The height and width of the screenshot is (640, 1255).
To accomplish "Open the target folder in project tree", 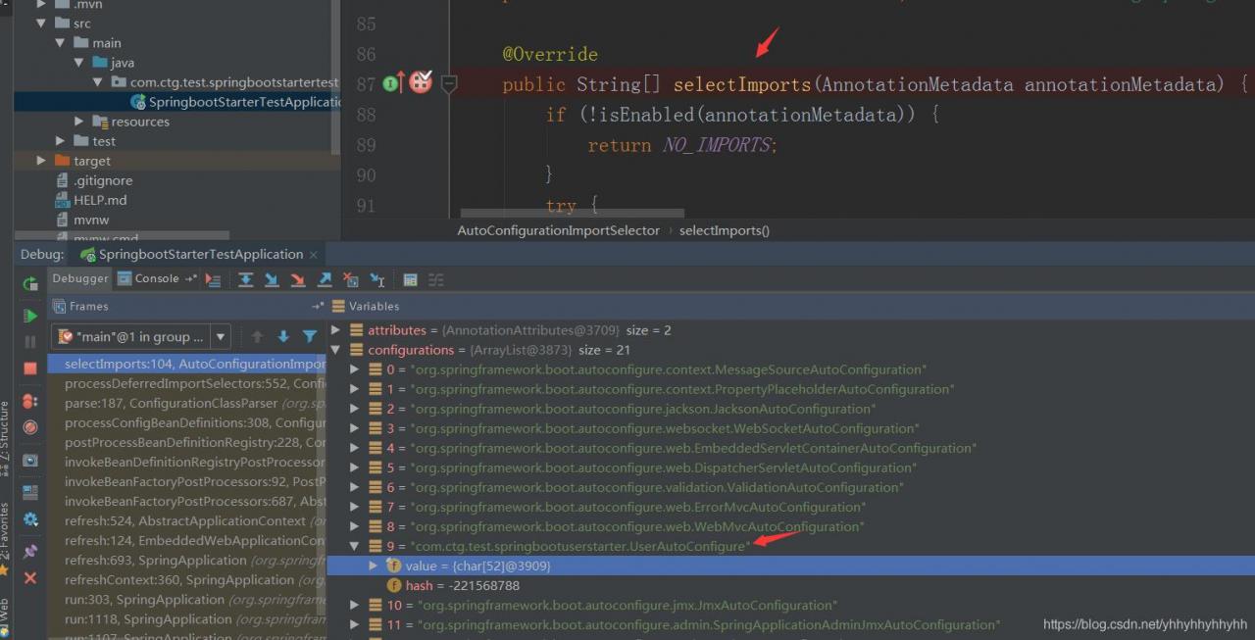I will point(92,161).
